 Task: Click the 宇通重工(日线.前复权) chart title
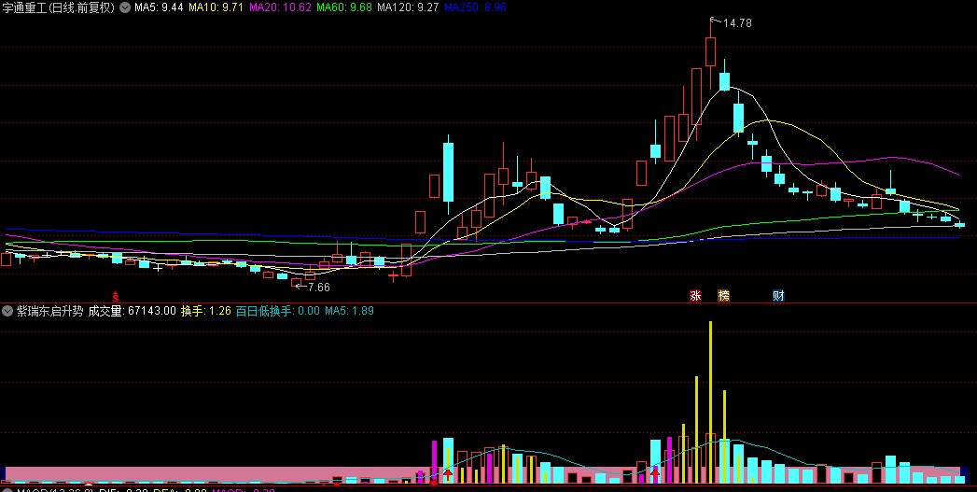coord(59,7)
